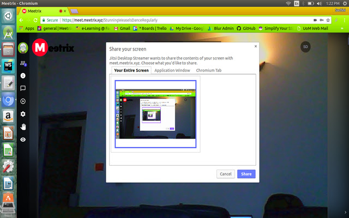Screen dimensions: 349x218
Task: Click the recording play circle icon
Action: coord(23,101)
